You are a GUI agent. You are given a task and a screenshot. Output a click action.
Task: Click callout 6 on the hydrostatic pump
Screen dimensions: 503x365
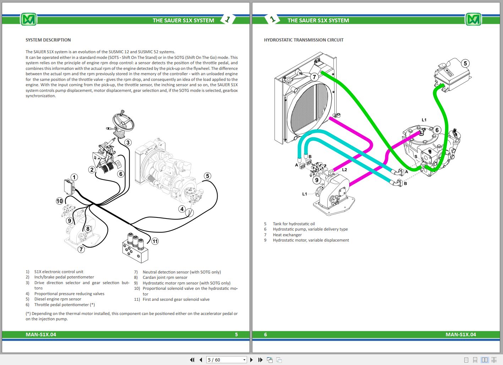click(437, 130)
